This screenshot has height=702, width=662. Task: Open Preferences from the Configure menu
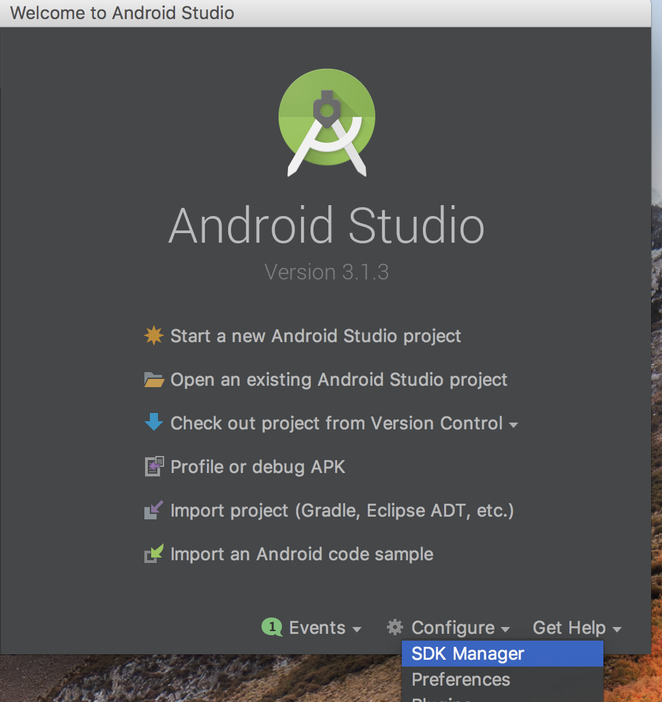(460, 680)
